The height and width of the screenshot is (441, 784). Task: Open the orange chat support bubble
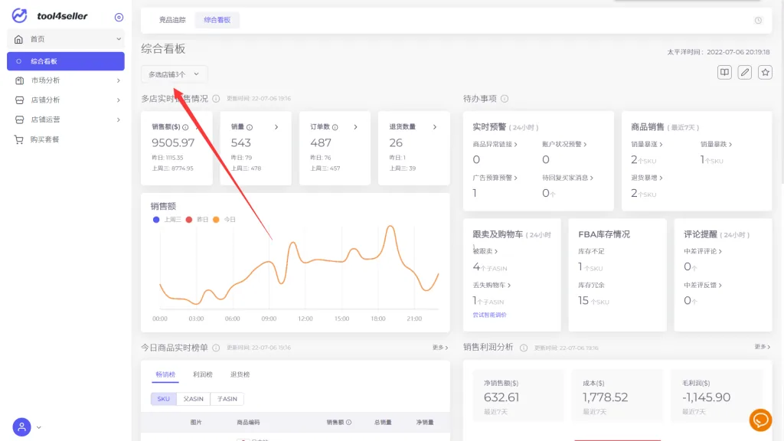click(760, 420)
